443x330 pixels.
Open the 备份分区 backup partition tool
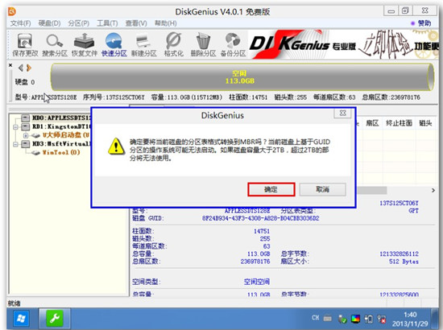tap(233, 44)
